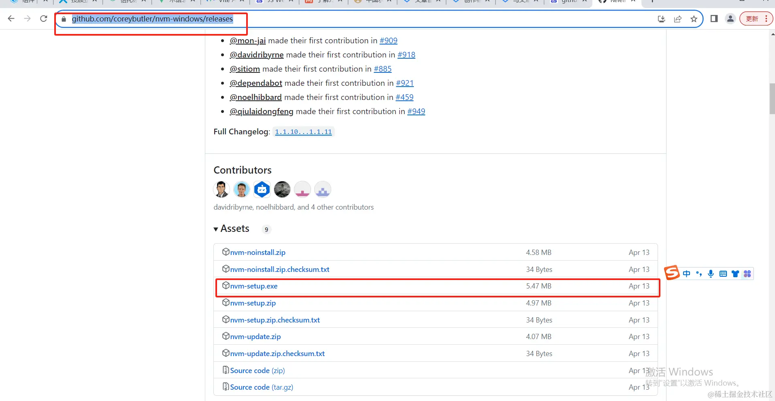The height and width of the screenshot is (401, 775).
Task: Open the grayscale photo contributor avatar
Action: (x=282, y=189)
